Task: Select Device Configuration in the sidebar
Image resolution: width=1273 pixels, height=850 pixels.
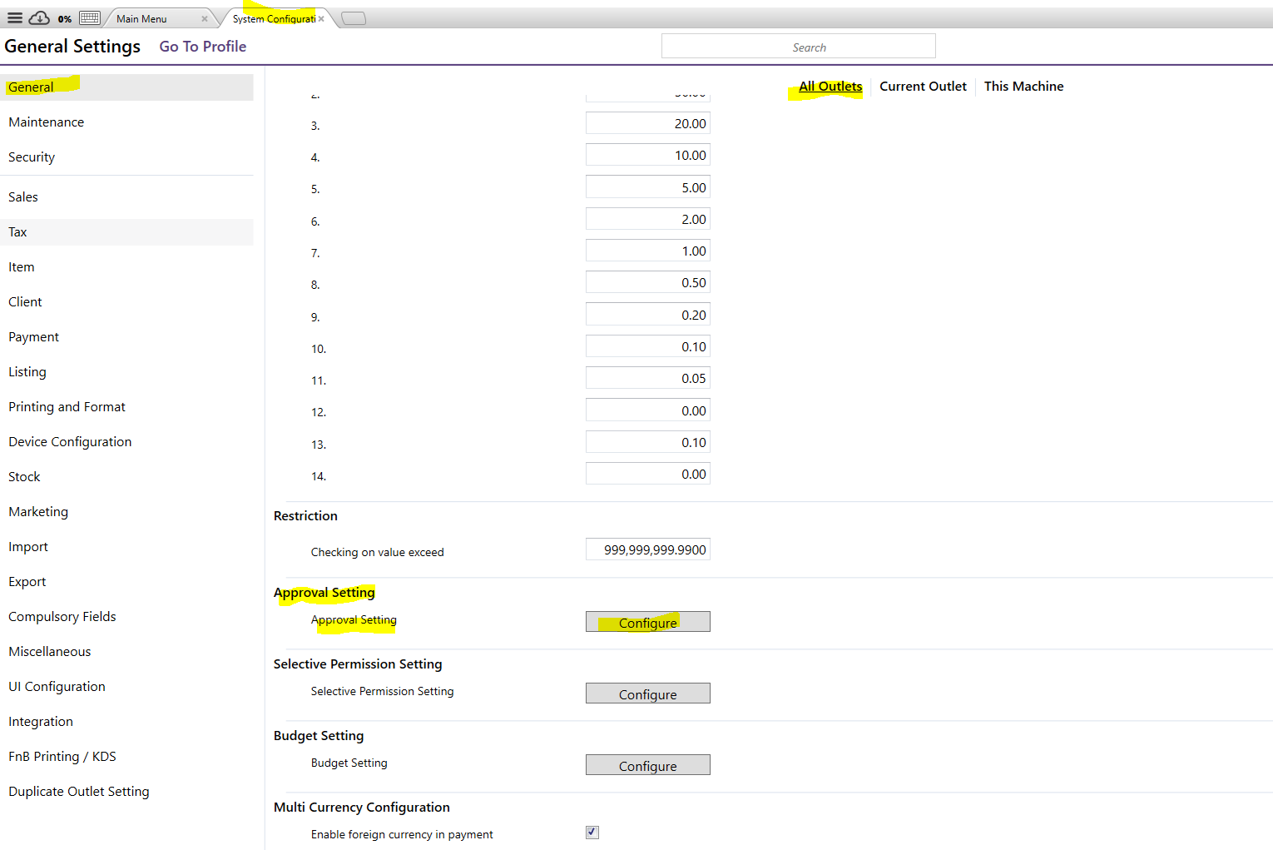Action: point(70,442)
